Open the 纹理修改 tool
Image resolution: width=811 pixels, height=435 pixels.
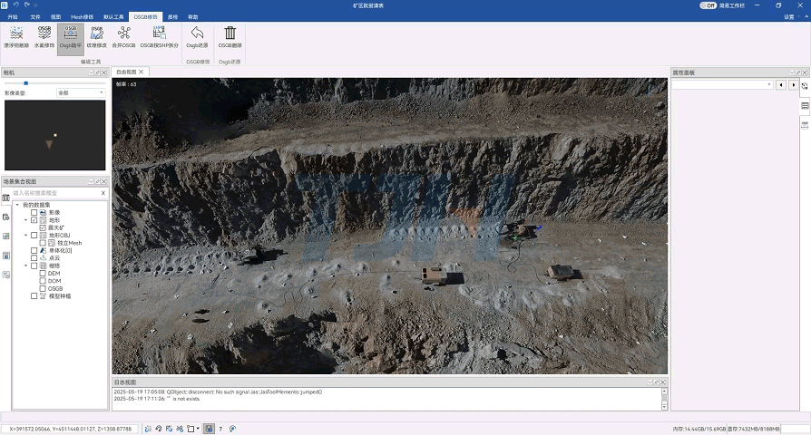(x=96, y=35)
